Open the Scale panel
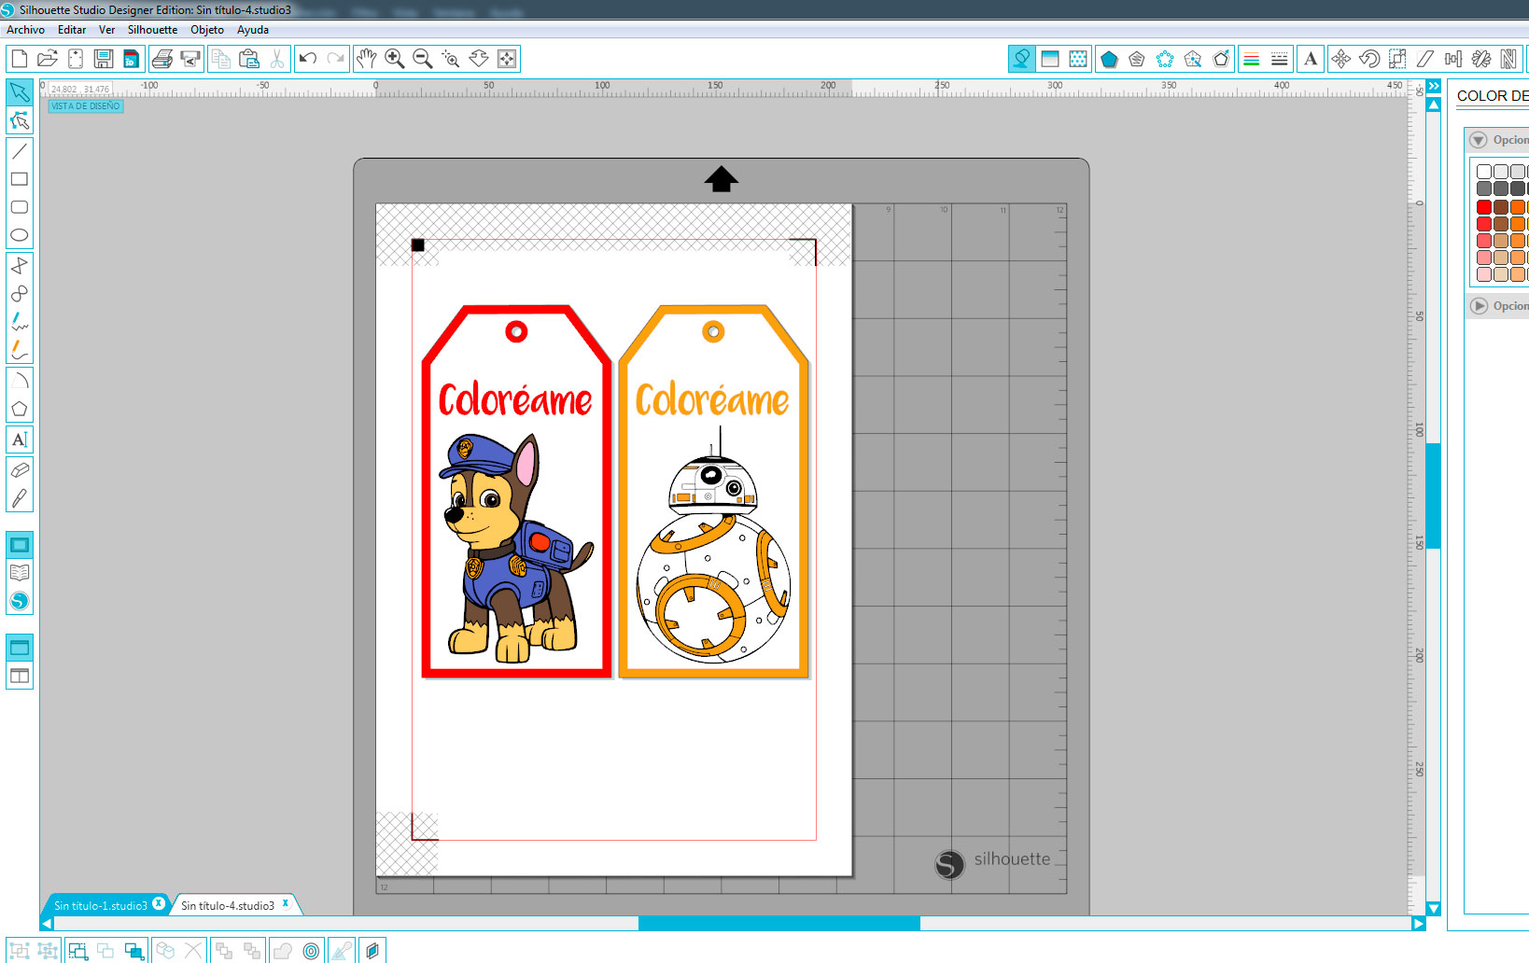The width and height of the screenshot is (1529, 963). point(1397,59)
